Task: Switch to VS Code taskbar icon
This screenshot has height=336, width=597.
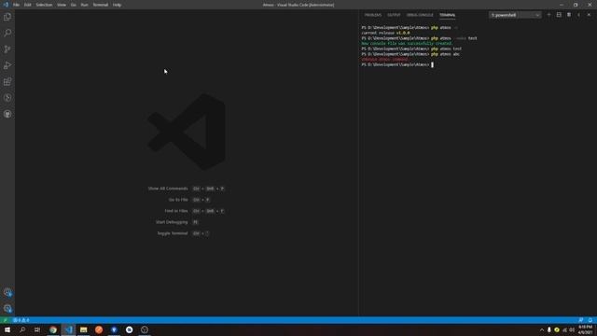Action: [x=68, y=329]
